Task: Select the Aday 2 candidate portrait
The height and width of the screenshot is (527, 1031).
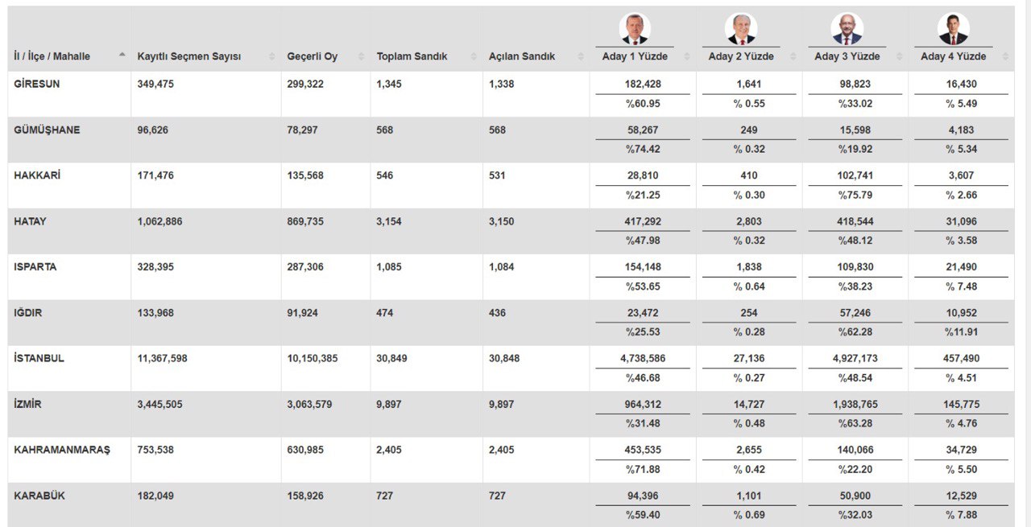Action: pos(740,29)
